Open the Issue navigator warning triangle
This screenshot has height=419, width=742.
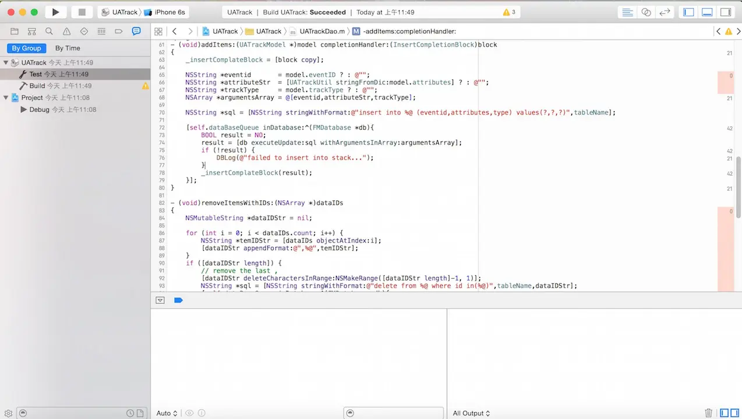[67, 31]
